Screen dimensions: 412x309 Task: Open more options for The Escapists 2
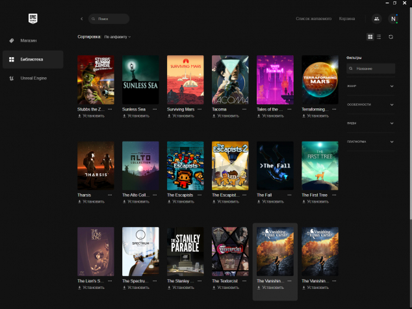[x=244, y=195]
